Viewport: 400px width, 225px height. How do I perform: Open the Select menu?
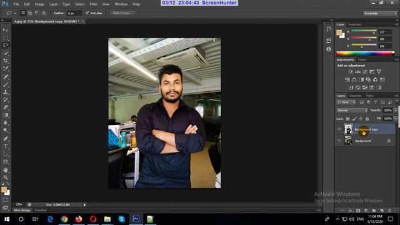click(x=79, y=4)
